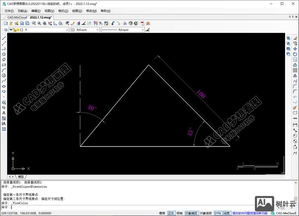Click the Undo arrow icon

coord(113,23)
